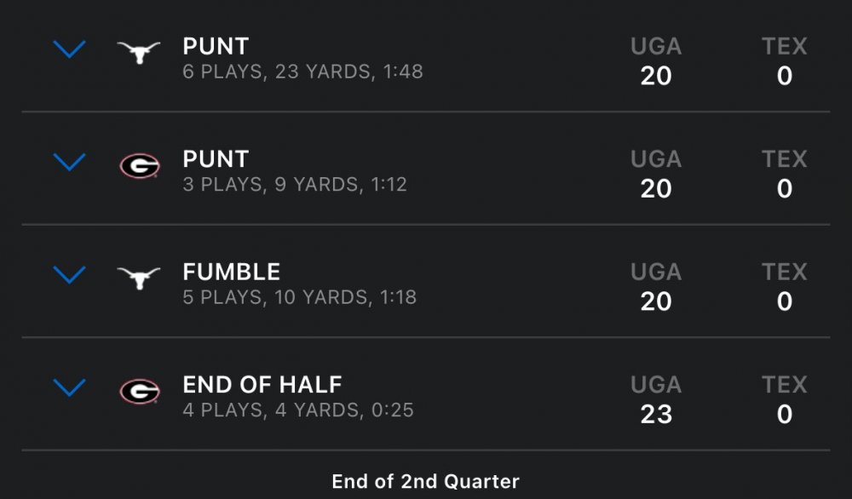Image resolution: width=852 pixels, height=499 pixels.
Task: Click the "4 PLAYS, 4 YARDS, 0:25" summary
Action: (298, 410)
